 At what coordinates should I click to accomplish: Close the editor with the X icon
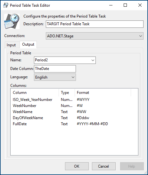tap(140, 5)
